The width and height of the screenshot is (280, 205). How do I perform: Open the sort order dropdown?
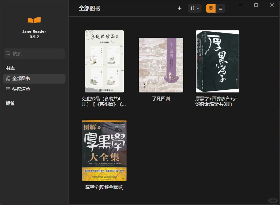tap(195, 9)
